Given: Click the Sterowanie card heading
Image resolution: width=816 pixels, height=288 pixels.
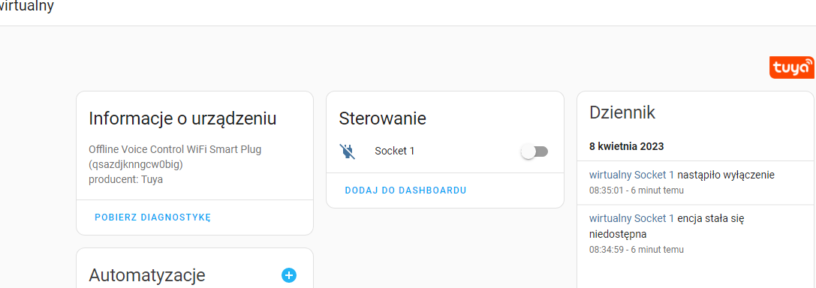Looking at the screenshot, I should tap(383, 118).
